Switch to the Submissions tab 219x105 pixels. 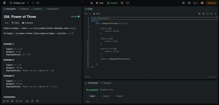click(51, 9)
